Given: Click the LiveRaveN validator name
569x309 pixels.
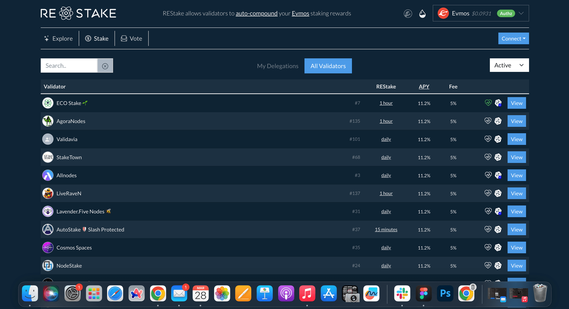Looking at the screenshot, I should pos(69,193).
